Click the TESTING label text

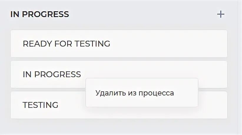click(40, 105)
